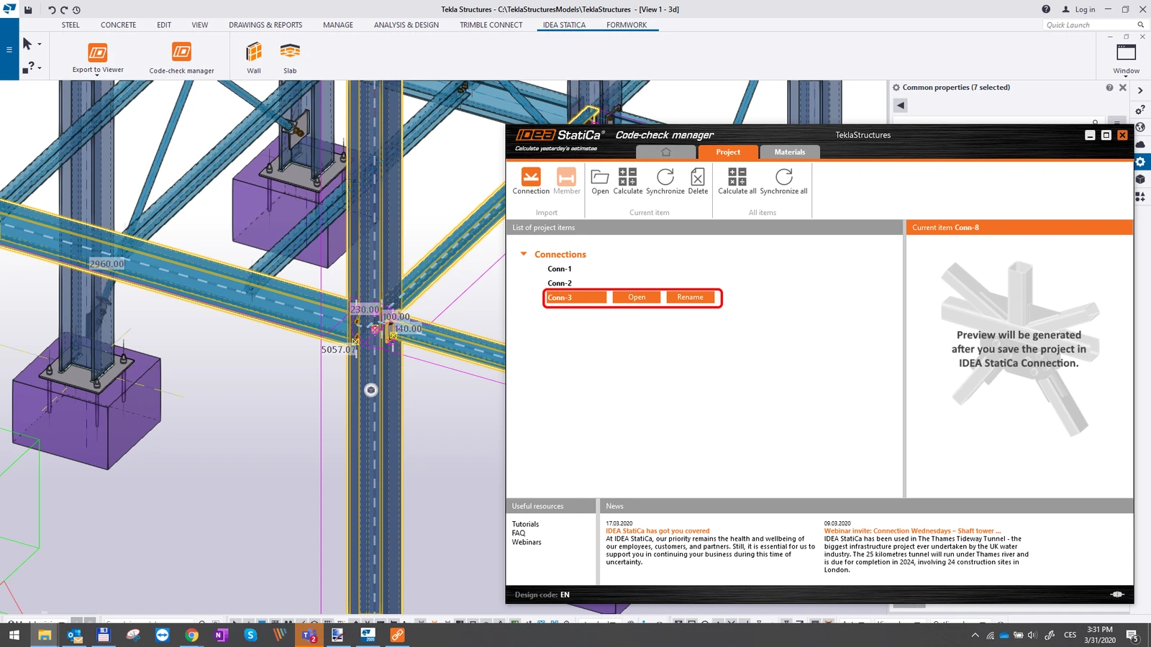Expand the side pane chevron arrow

(x=1140, y=91)
